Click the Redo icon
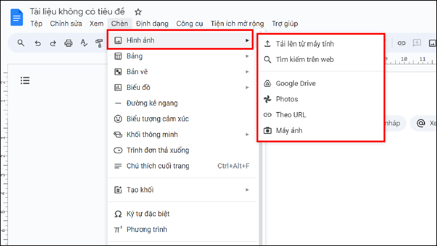This screenshot has height=246, width=437. coord(53,43)
